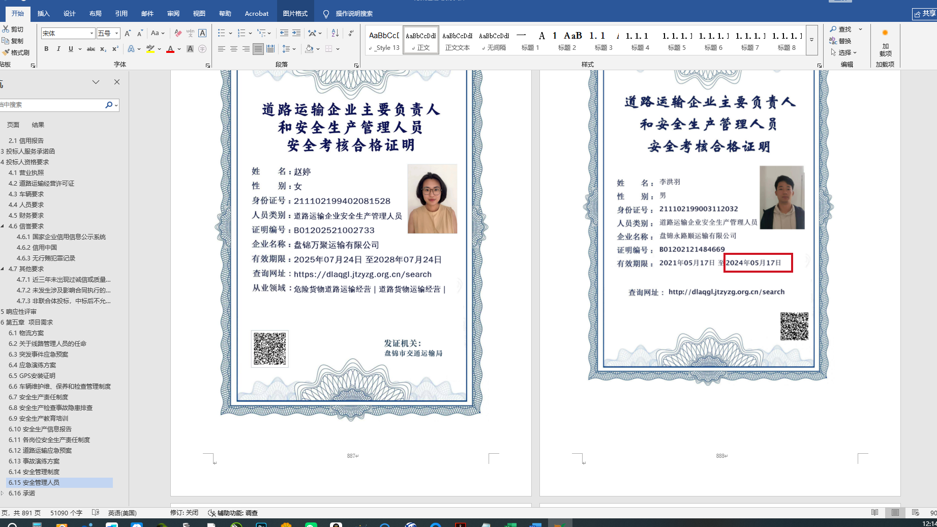Apply the 标题 1 heading style

coord(530,40)
